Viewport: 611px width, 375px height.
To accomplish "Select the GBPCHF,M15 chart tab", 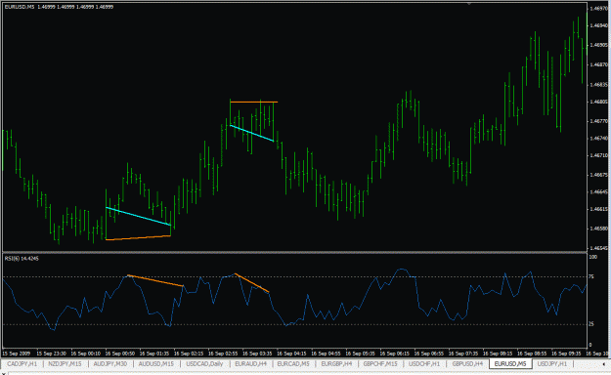I will [x=380, y=364].
